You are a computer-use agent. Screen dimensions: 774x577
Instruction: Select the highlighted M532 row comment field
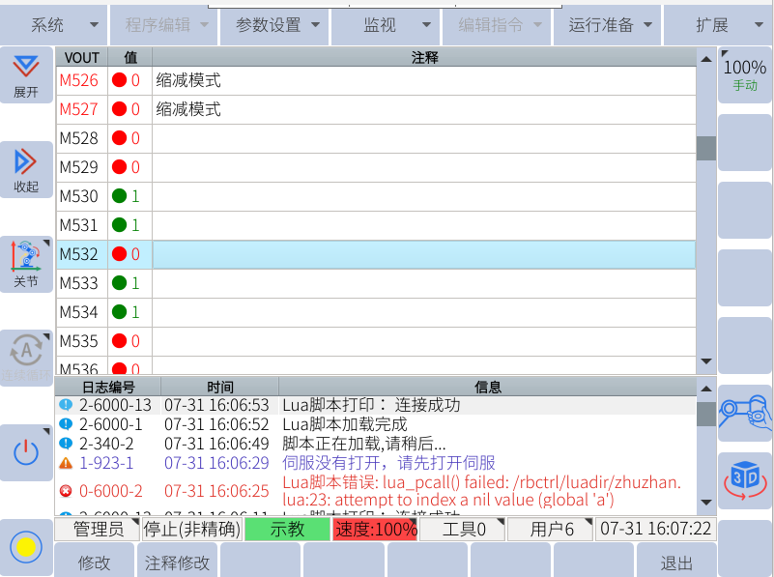click(x=423, y=255)
